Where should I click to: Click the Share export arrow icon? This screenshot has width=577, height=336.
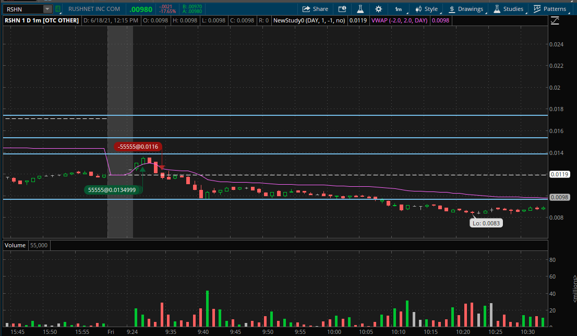[305, 9]
